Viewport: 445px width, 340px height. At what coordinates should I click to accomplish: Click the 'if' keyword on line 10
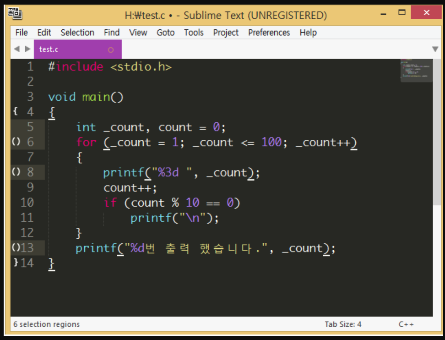[110, 203]
